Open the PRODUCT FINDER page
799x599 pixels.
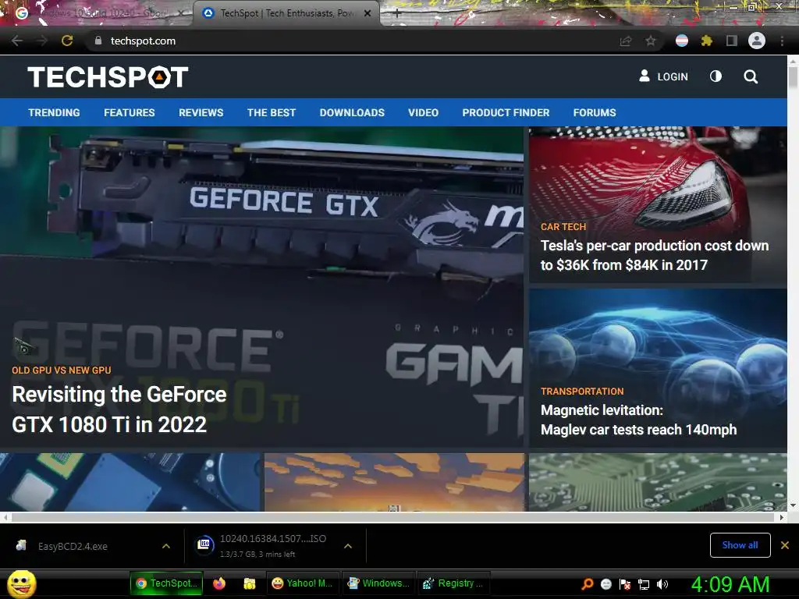point(506,112)
